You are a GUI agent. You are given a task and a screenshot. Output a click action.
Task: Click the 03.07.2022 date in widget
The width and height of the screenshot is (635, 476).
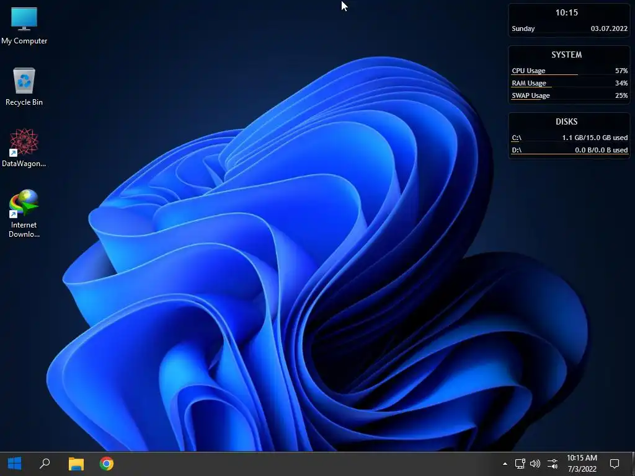coord(609,29)
